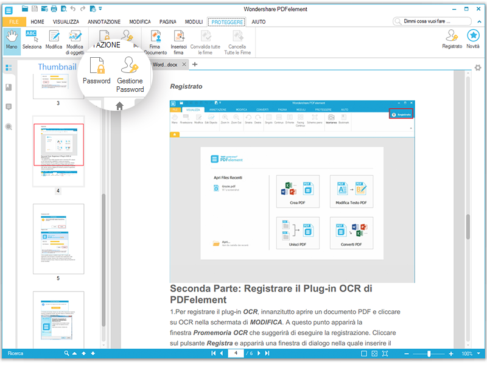Screen dimensions: 487x365
Task: Click the Firma Documento icon
Action: pyautogui.click(x=156, y=43)
